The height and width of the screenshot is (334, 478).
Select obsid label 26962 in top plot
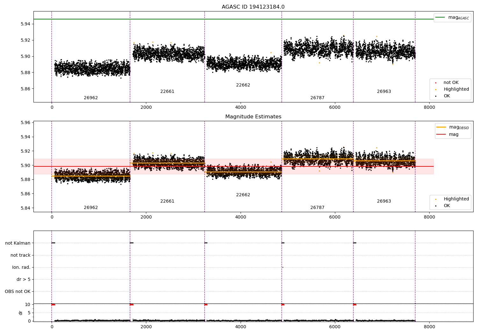(x=91, y=98)
